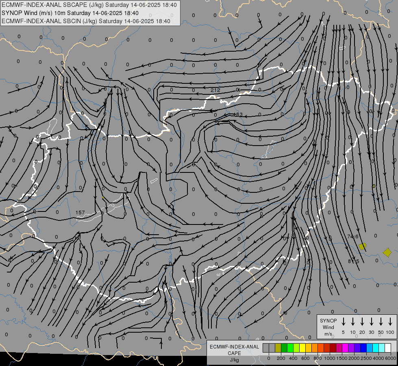Click the SBCAPE title line

pyautogui.click(x=89, y=5)
